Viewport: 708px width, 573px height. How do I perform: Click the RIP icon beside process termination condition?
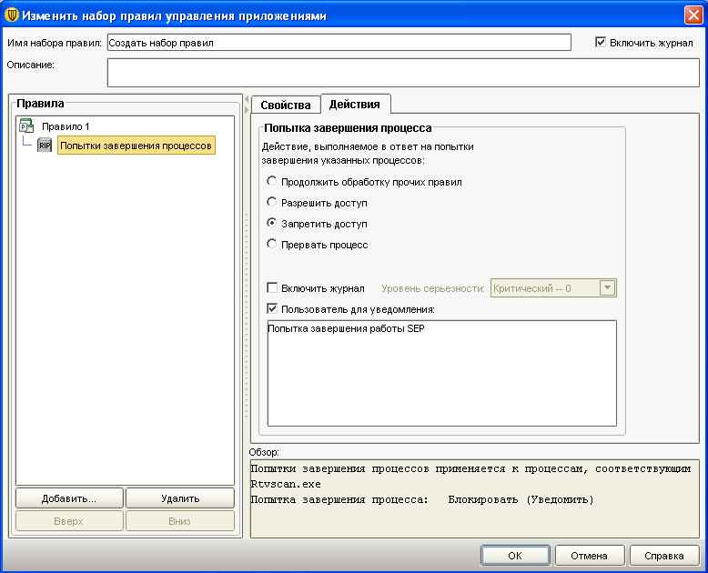pos(45,146)
